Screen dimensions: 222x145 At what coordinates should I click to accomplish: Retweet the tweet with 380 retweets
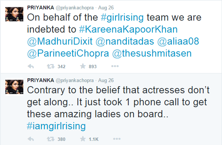[x=50, y=139]
